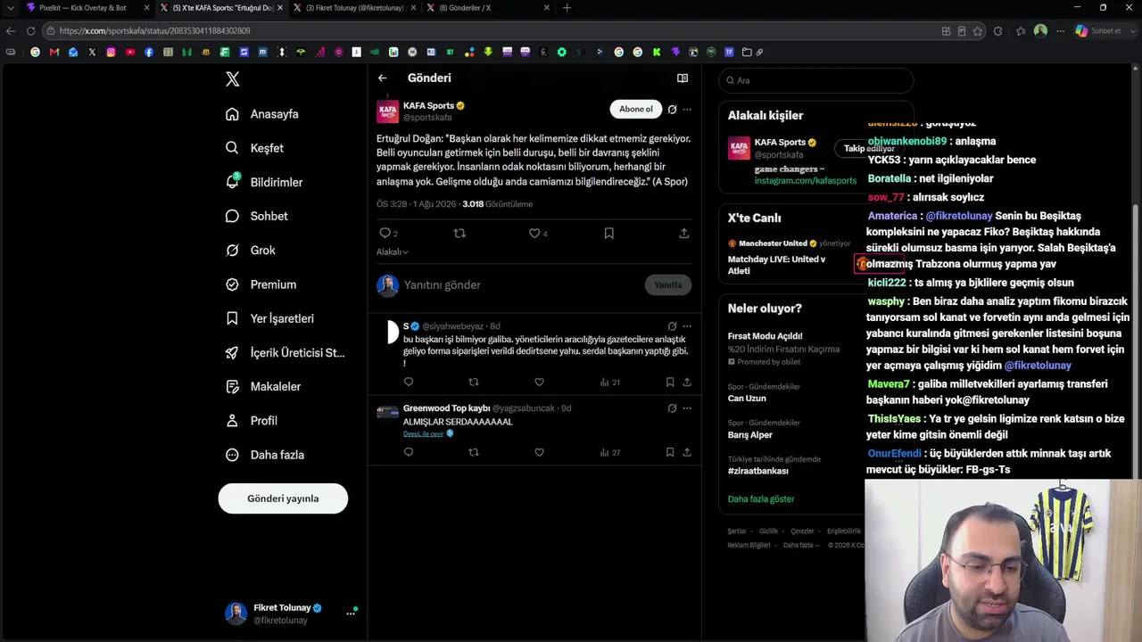Open tab list dropdown in browser title bar

tap(11, 8)
